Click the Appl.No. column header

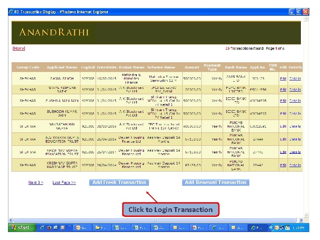(258, 67)
